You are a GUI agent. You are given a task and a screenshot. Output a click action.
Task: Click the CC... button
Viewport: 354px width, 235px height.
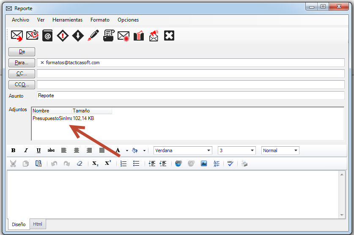pos(22,74)
